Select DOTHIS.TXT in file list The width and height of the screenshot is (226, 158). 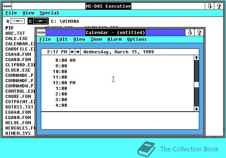[x=19, y=107]
